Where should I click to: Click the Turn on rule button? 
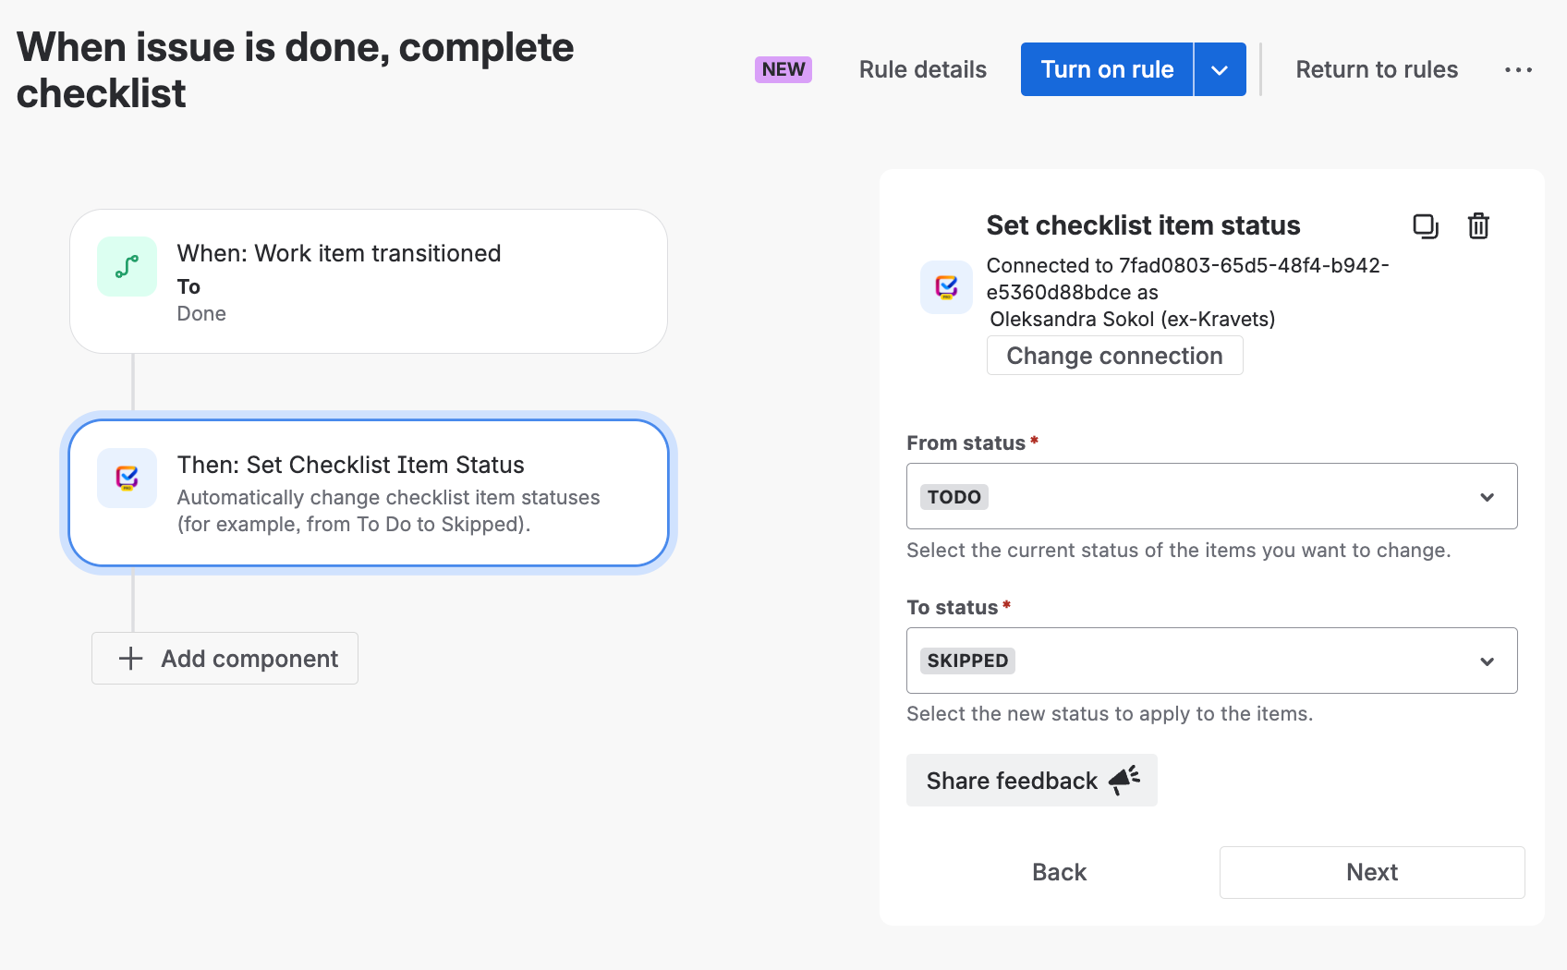[x=1107, y=69]
